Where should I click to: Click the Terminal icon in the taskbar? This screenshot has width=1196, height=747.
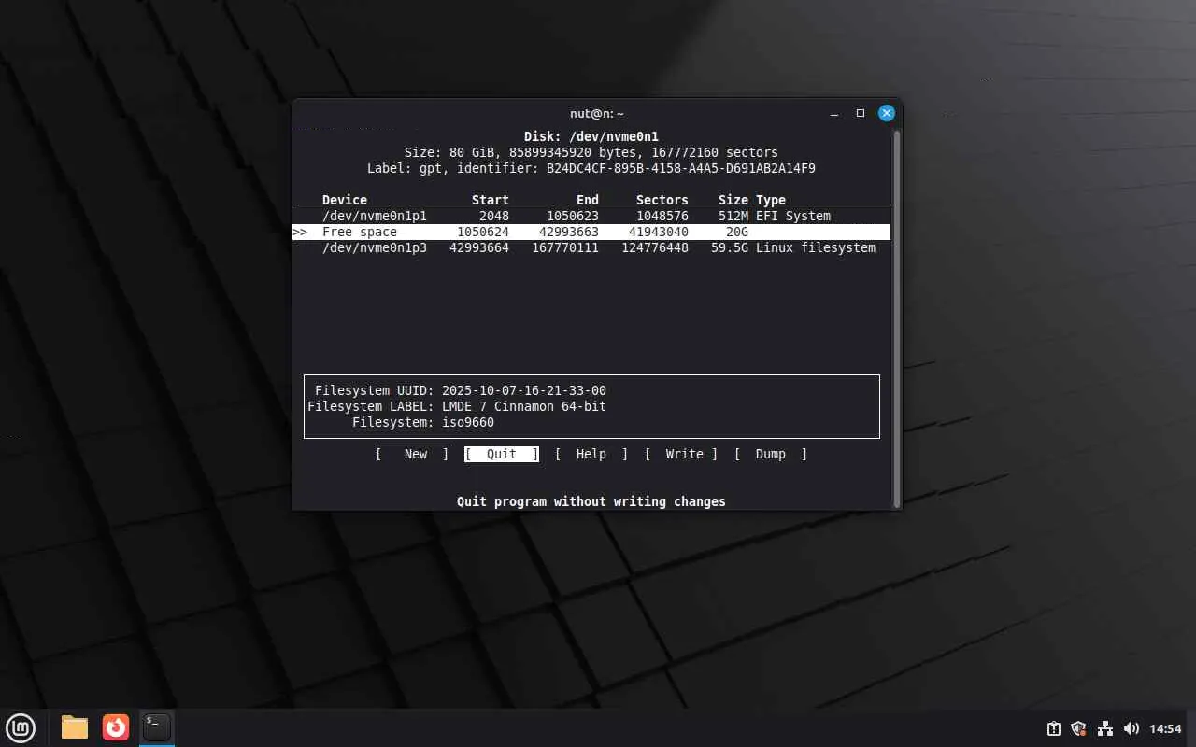point(157,727)
